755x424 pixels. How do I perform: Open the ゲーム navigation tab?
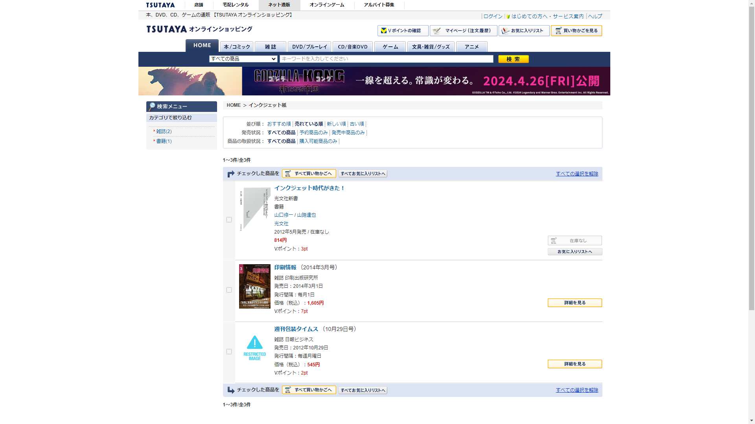point(390,47)
